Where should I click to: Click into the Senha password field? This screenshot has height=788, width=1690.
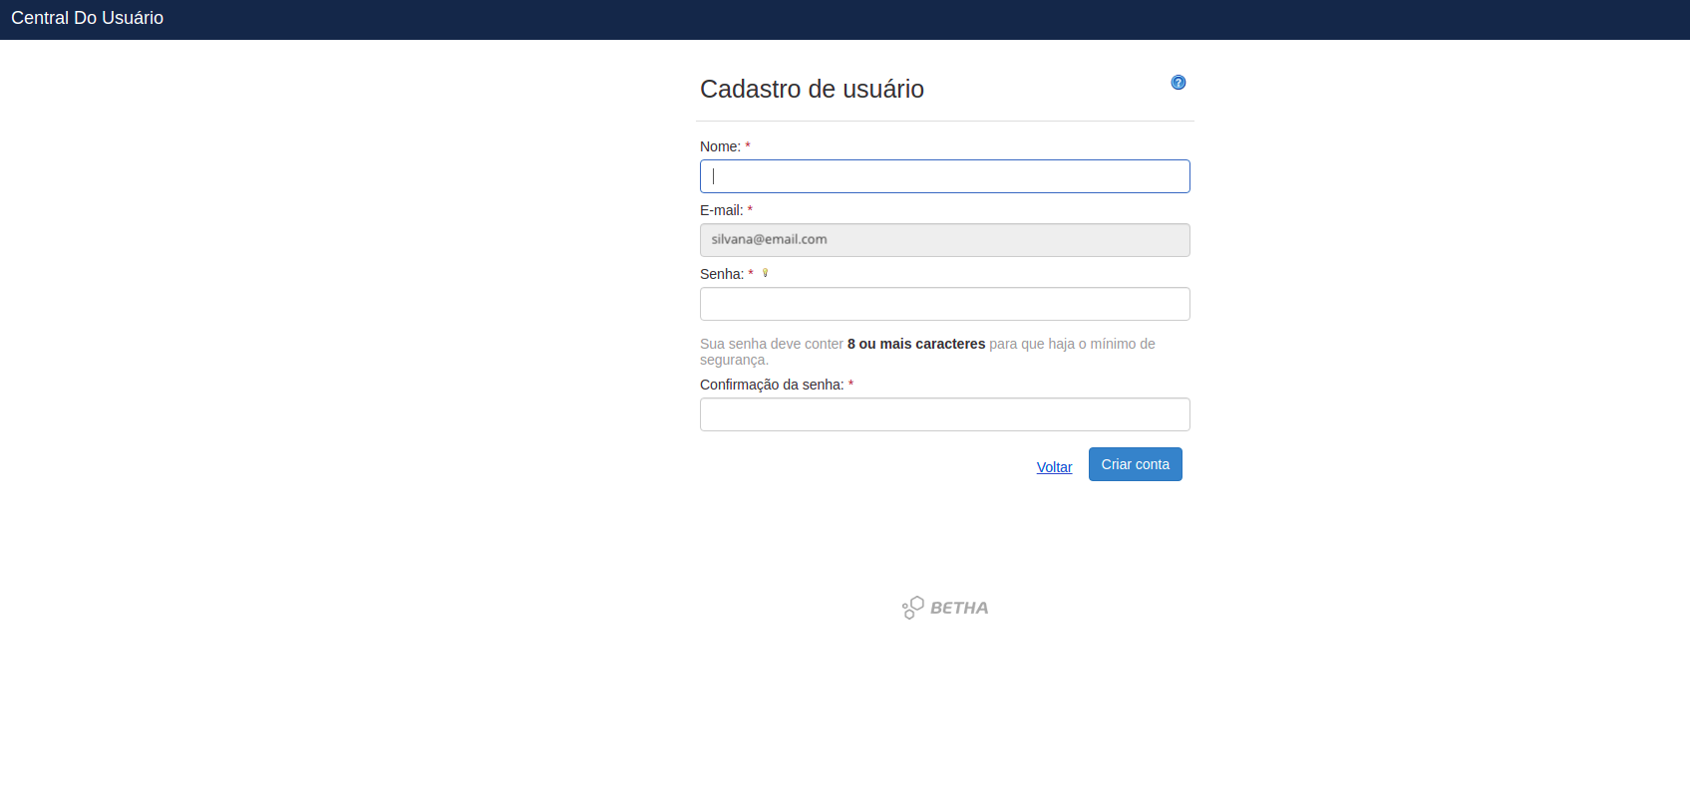[944, 304]
